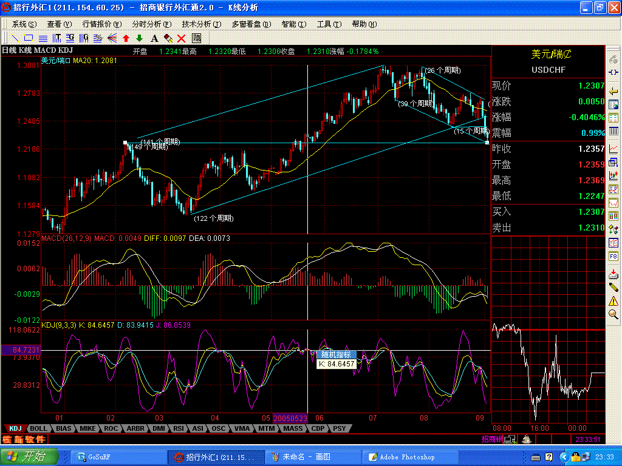Select the text annotation tool

pos(154,38)
